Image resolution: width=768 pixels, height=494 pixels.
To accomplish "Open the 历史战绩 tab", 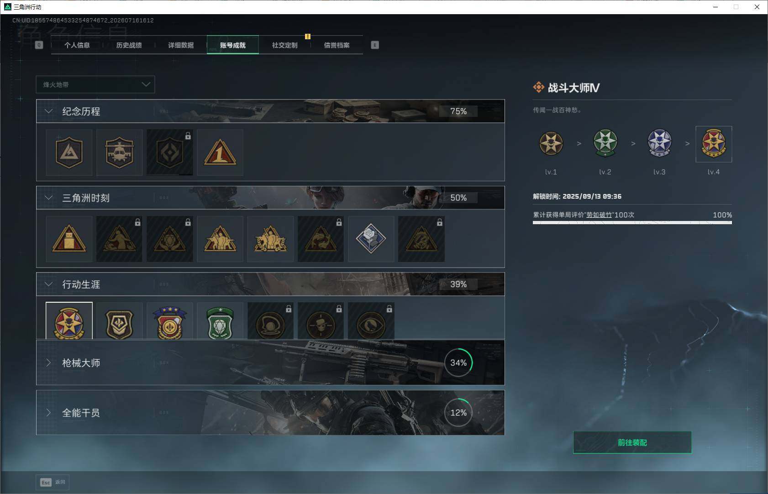I will tap(129, 45).
